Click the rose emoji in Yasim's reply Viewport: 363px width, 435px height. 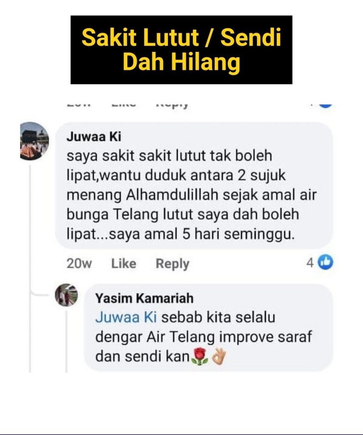click(200, 356)
